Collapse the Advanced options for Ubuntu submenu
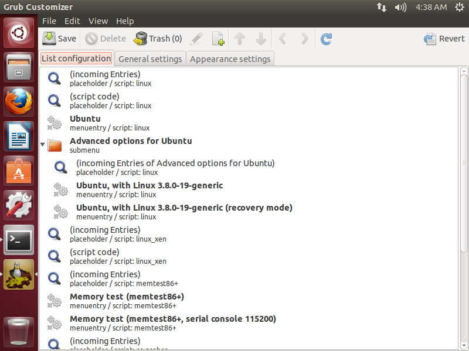The image size is (469, 351). pos(43,144)
